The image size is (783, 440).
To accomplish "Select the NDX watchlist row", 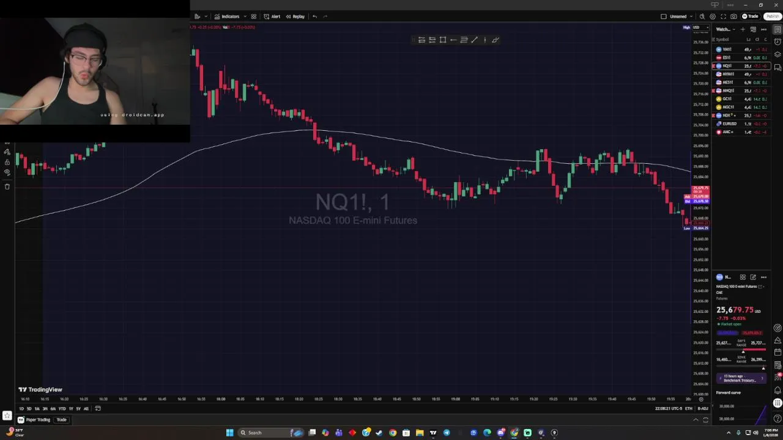I will click(x=741, y=116).
